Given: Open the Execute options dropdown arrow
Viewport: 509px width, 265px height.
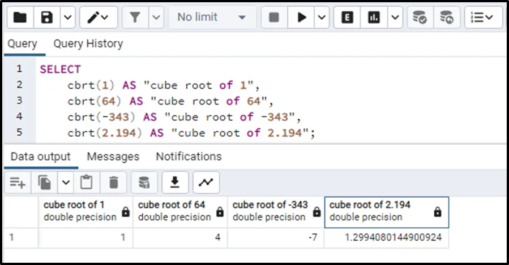Looking at the screenshot, I should 321,18.
